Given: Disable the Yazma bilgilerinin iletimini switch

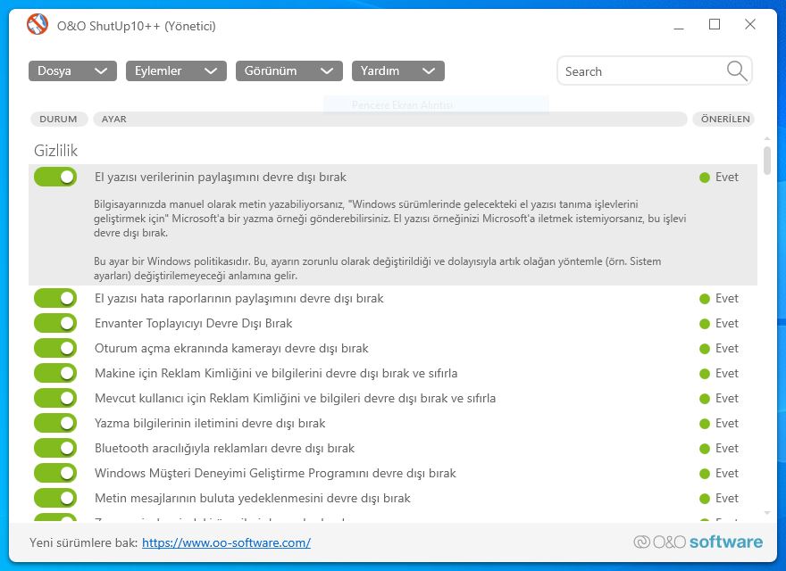Looking at the screenshot, I should (x=55, y=423).
